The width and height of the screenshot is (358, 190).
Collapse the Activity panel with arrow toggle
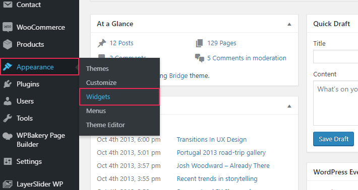[x=289, y=106]
